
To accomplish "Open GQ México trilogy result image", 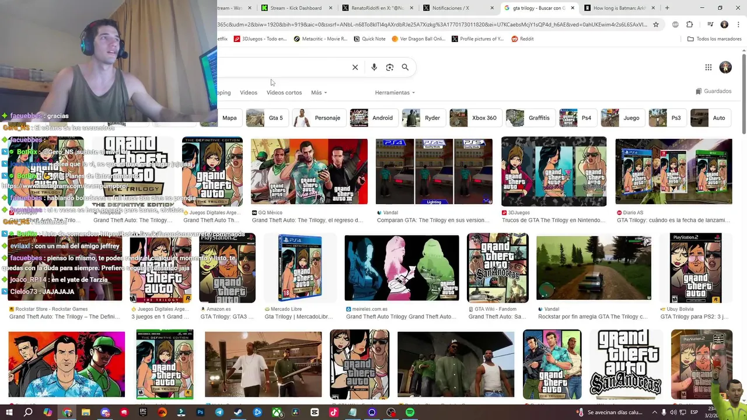I will coord(309,171).
